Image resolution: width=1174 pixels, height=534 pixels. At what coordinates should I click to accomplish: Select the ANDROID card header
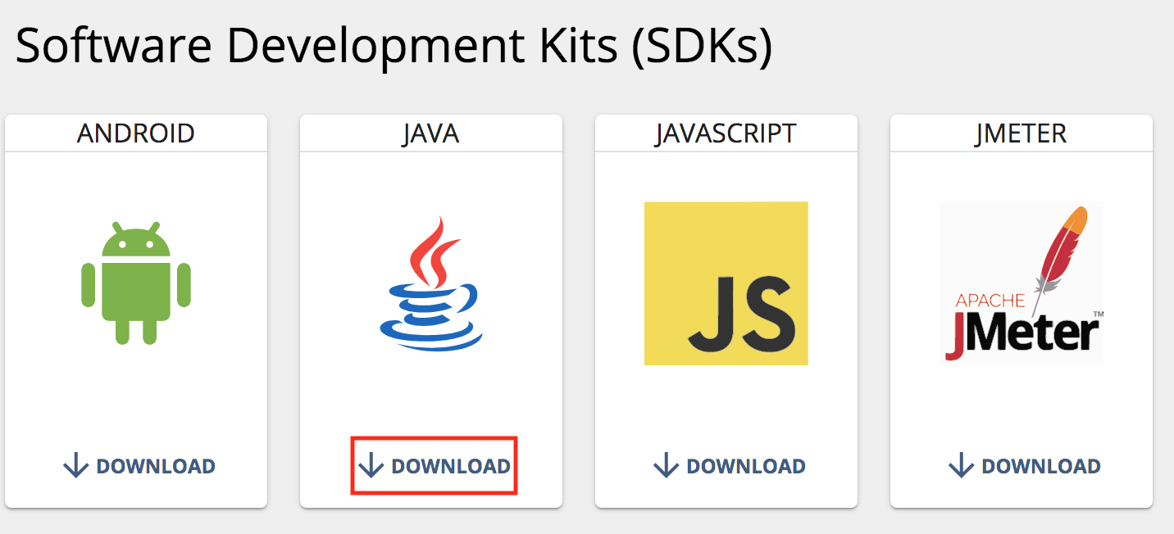(136, 133)
